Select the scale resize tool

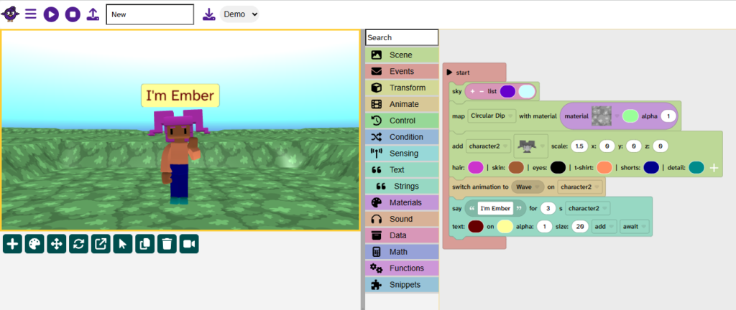(x=101, y=244)
